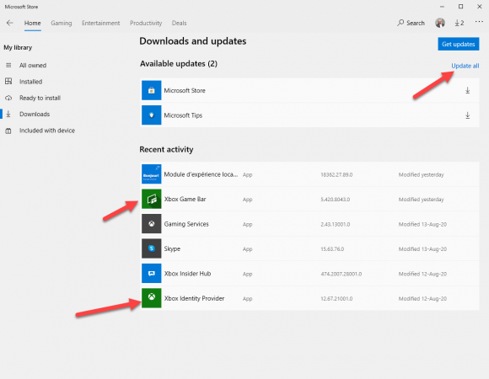The width and height of the screenshot is (489, 379).
Task: Click the Xbox Insider Hub name
Action: [x=187, y=274]
